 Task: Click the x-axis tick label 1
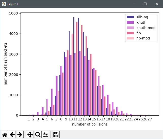tap(29, 119)
